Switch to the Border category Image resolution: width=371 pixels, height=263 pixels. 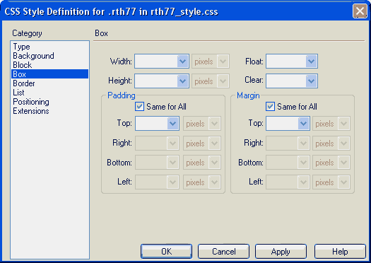[x=24, y=83]
